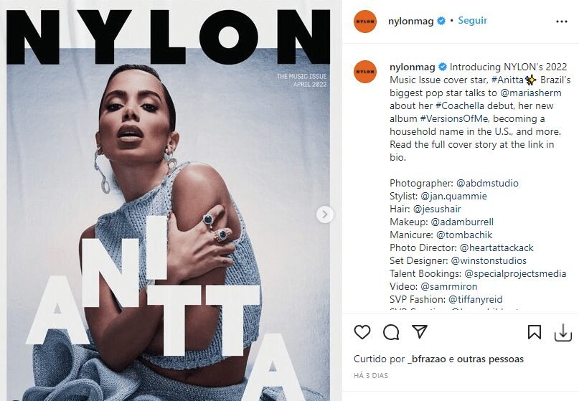Click the Seguir follow button
This screenshot has height=401, width=579.
click(x=472, y=21)
